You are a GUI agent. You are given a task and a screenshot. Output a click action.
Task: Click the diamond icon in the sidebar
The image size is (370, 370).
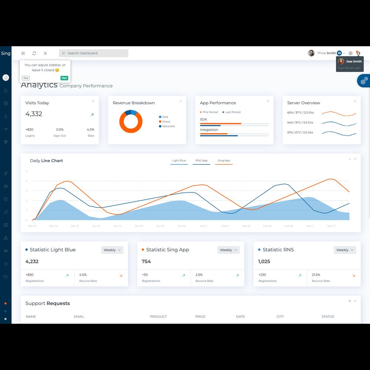click(6, 142)
